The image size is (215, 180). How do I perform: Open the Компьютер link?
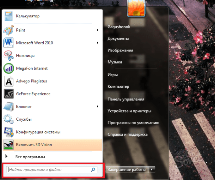(118, 87)
